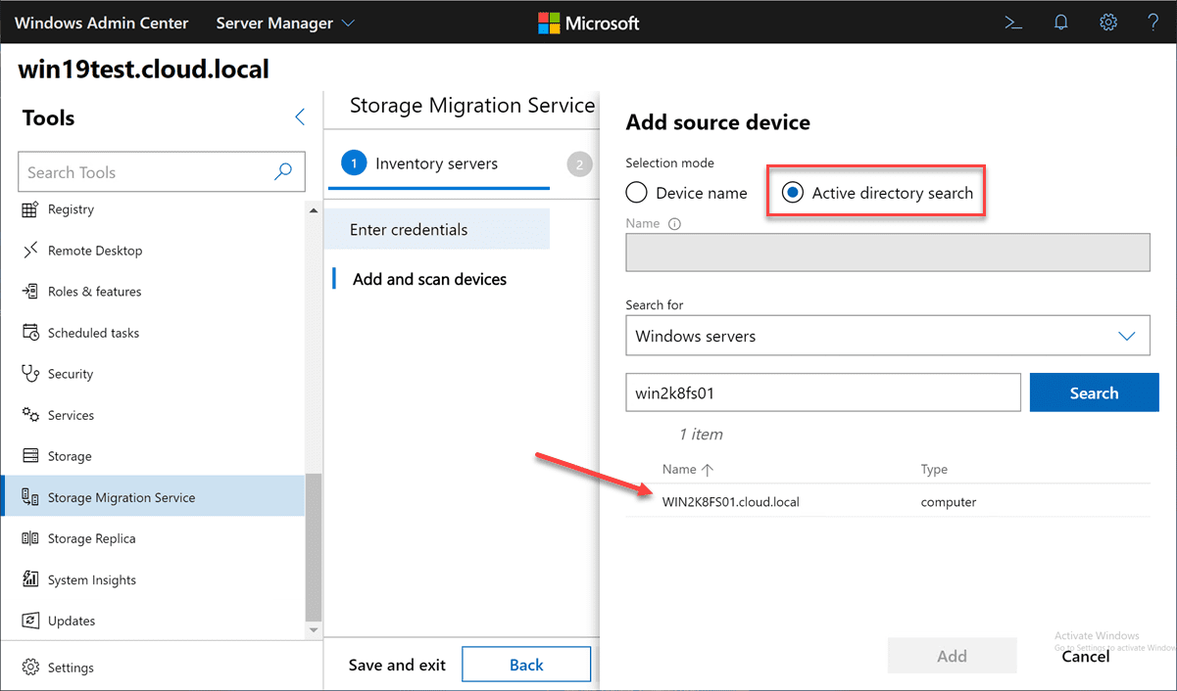The image size is (1177, 691).
Task: Open the Search for dropdown showing Windows servers
Action: (887, 335)
